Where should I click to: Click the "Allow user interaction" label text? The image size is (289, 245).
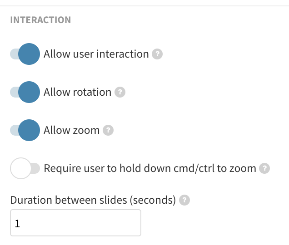click(x=96, y=54)
